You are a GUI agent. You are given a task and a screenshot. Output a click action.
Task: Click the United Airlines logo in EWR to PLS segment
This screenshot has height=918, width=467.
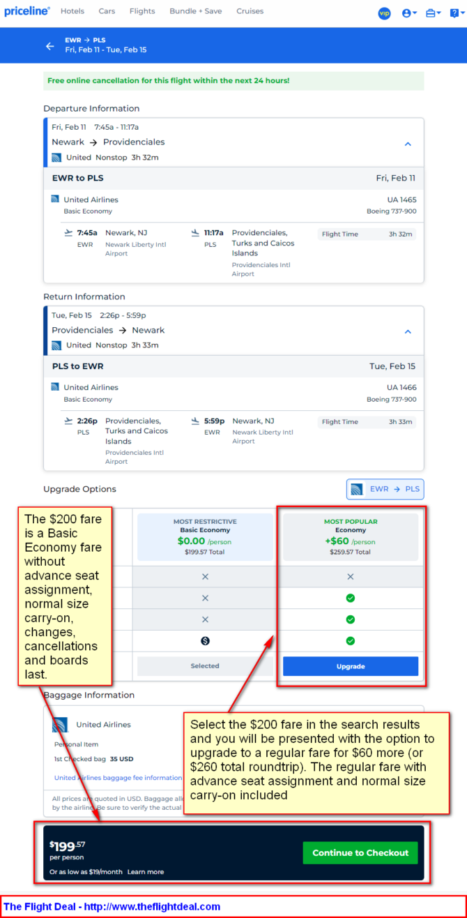click(x=55, y=200)
